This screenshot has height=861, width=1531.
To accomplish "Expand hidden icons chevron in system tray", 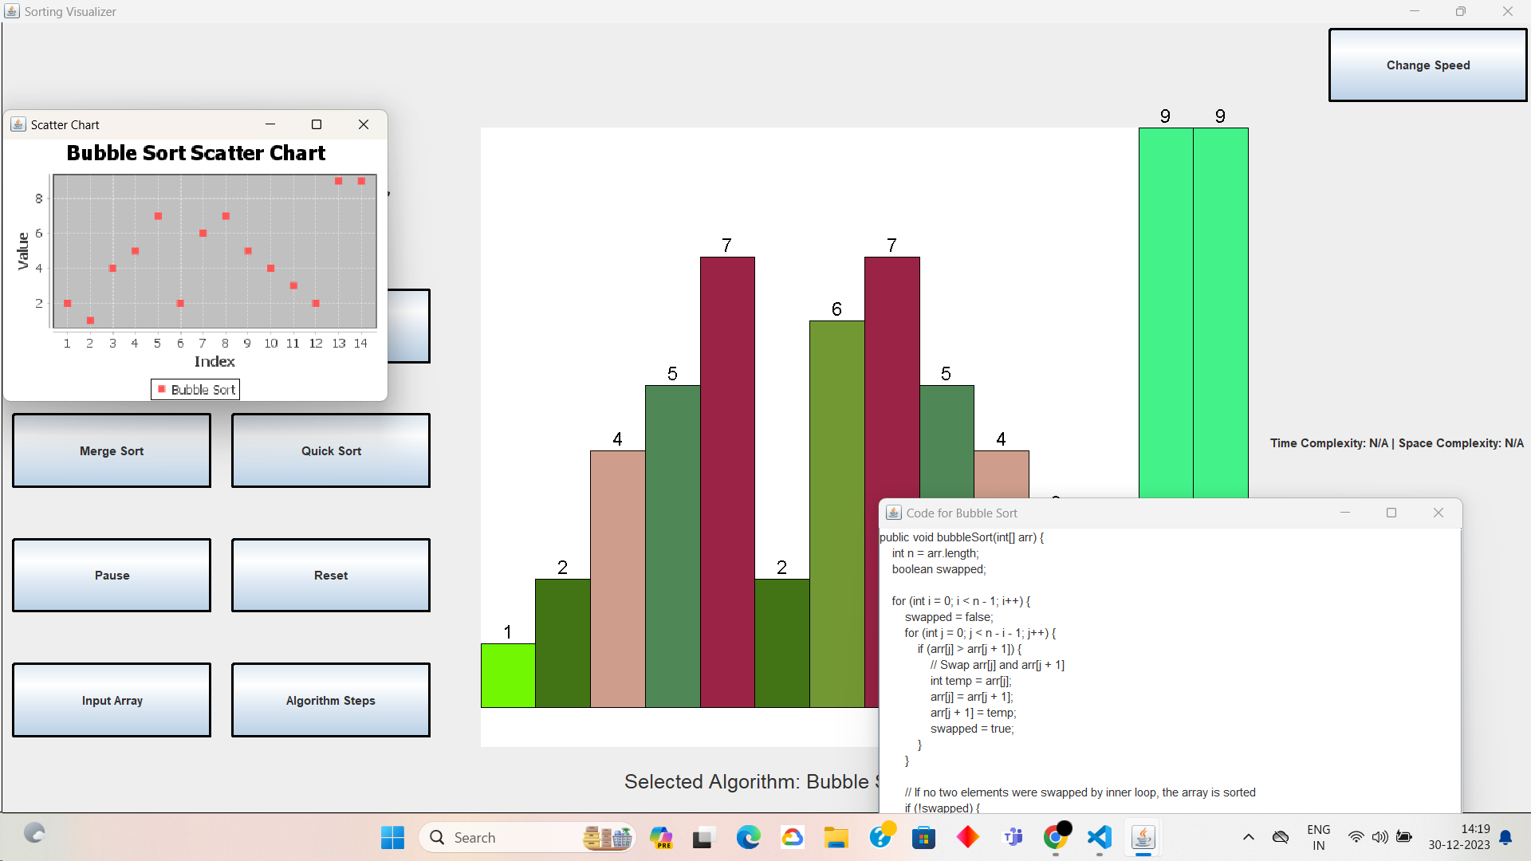I will pyautogui.click(x=1250, y=837).
